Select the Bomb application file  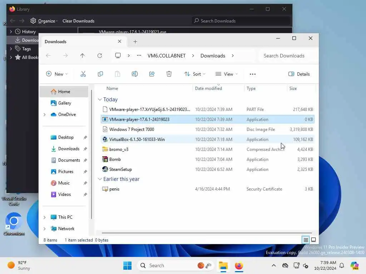tap(208, 159)
